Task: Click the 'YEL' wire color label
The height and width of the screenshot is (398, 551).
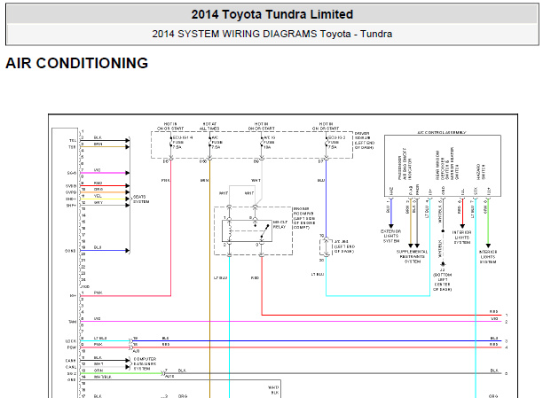Action: coord(98,196)
